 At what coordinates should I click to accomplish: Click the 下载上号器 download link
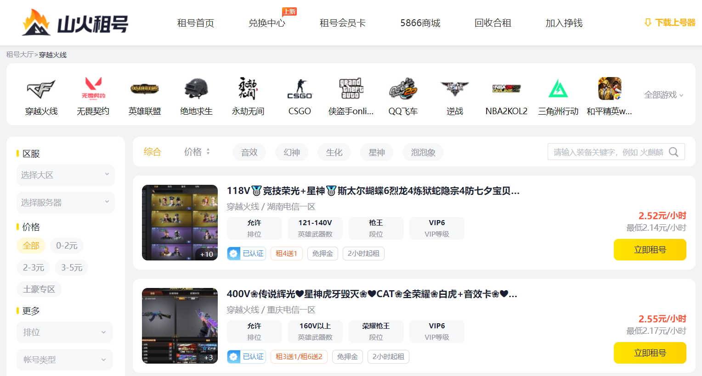click(x=670, y=22)
